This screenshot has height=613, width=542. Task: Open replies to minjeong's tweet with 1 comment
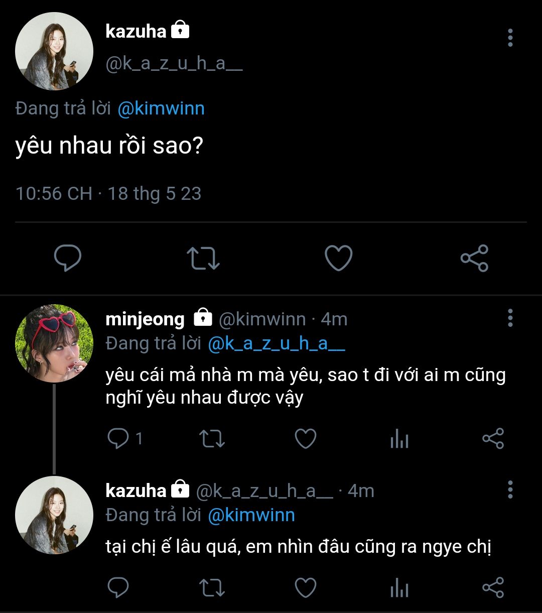pos(125,439)
